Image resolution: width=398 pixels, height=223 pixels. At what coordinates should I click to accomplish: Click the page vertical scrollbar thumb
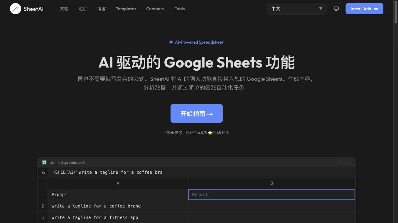coord(396,13)
